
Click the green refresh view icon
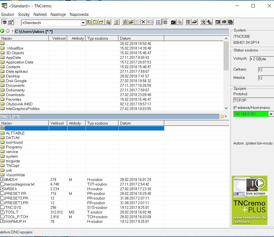pyautogui.click(x=116, y=22)
